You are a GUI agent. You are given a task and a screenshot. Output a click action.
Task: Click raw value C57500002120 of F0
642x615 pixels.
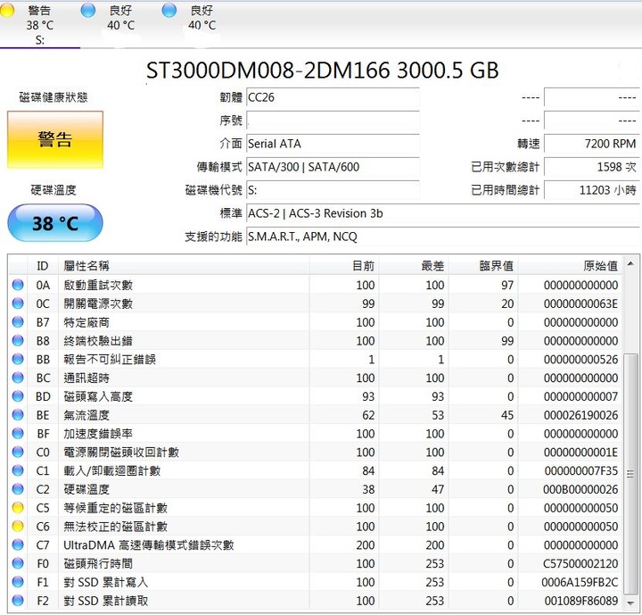pyautogui.click(x=580, y=564)
